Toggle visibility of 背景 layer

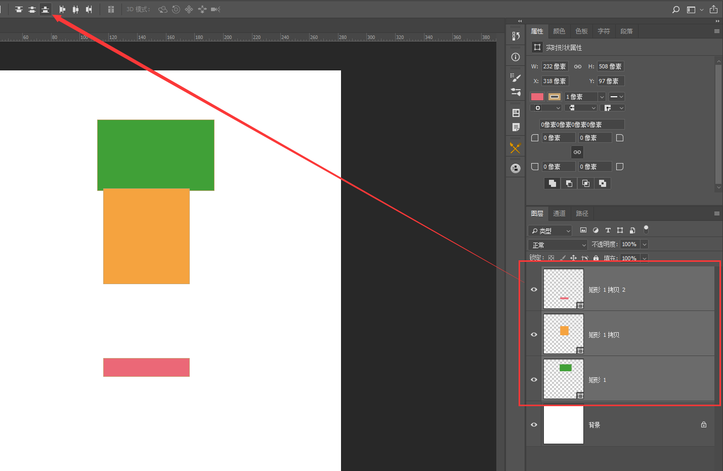click(x=534, y=425)
